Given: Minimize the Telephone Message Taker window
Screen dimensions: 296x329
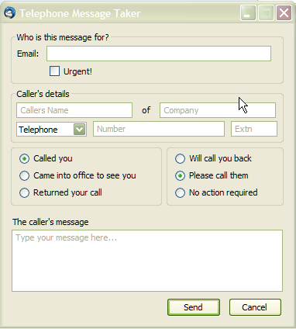Looking at the screenshot, I should click(x=248, y=13).
